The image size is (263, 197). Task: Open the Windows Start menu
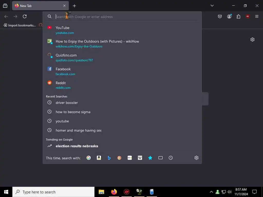pyautogui.click(x=6, y=192)
